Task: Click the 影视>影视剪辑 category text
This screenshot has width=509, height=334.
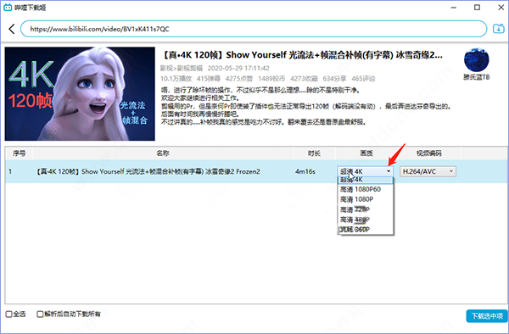Action: (x=182, y=68)
